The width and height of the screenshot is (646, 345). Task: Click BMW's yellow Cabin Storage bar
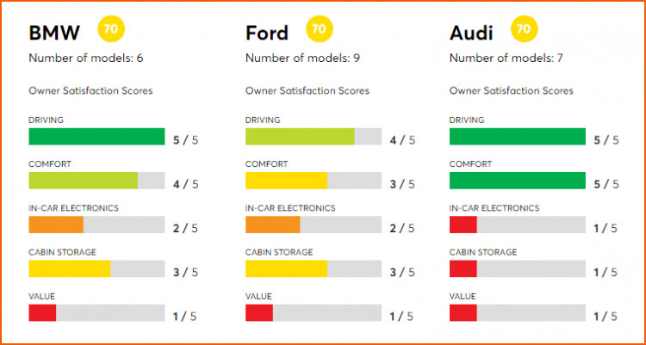click(x=70, y=268)
